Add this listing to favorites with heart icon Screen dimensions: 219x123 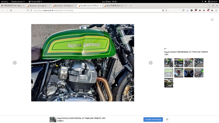[x=167, y=119]
